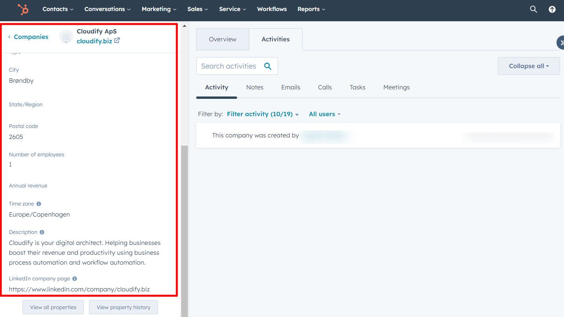Image resolution: width=564 pixels, height=317 pixels.
Task: Click the company avatar building icon
Action: [x=66, y=36]
